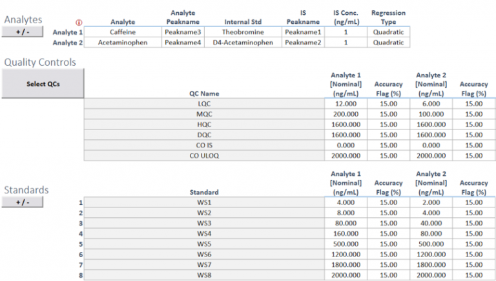Click the IS Conc. cell for Analyte 1

point(346,32)
